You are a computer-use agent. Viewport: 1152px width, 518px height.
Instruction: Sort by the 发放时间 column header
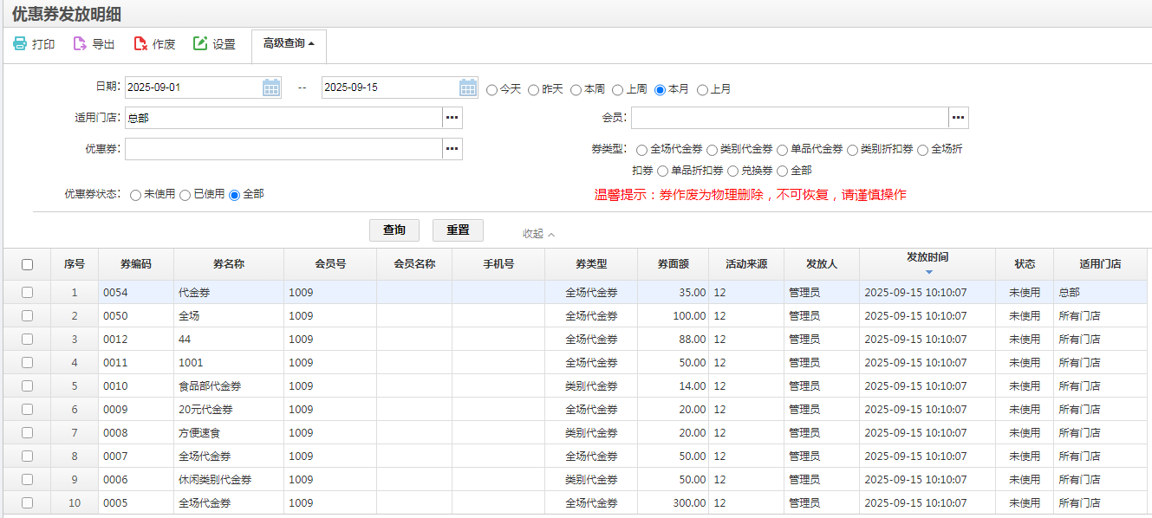(x=927, y=257)
